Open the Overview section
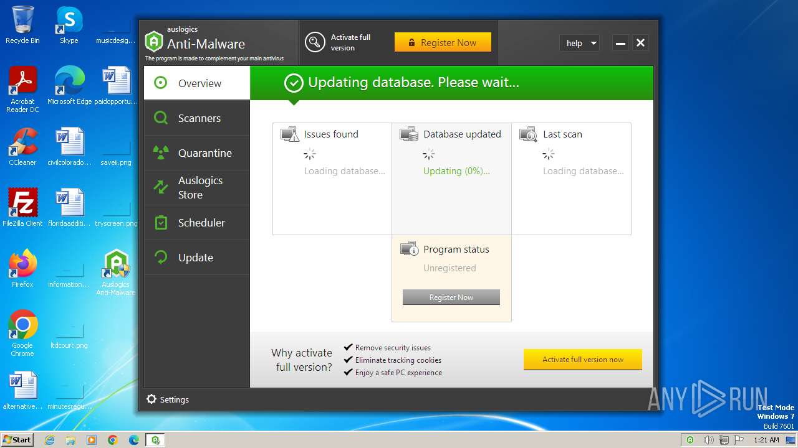 197,83
